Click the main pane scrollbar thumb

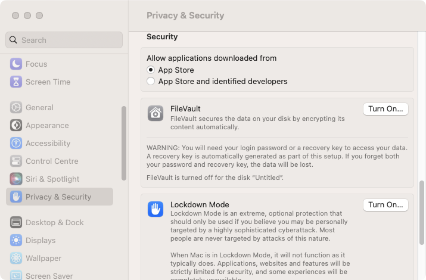click(x=422, y=213)
